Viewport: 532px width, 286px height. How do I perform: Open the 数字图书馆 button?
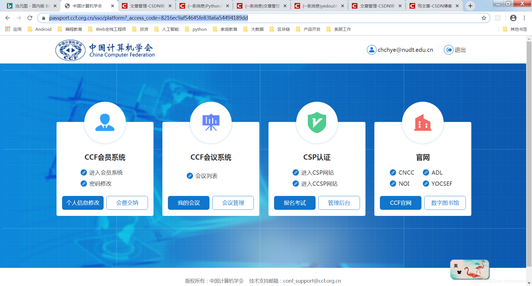pyautogui.click(x=445, y=203)
